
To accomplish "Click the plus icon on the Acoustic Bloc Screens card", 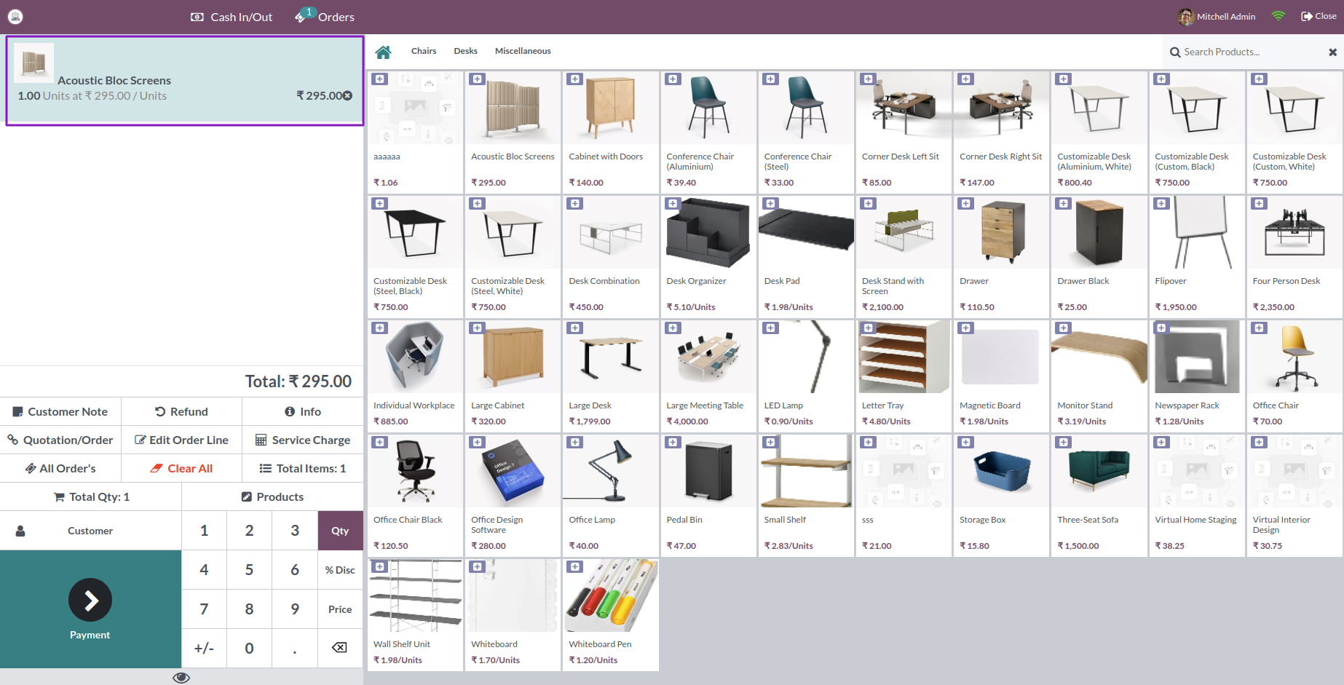I will [x=477, y=79].
